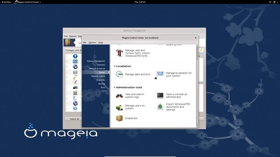Click the Software Management window title bar

coord(134,31)
